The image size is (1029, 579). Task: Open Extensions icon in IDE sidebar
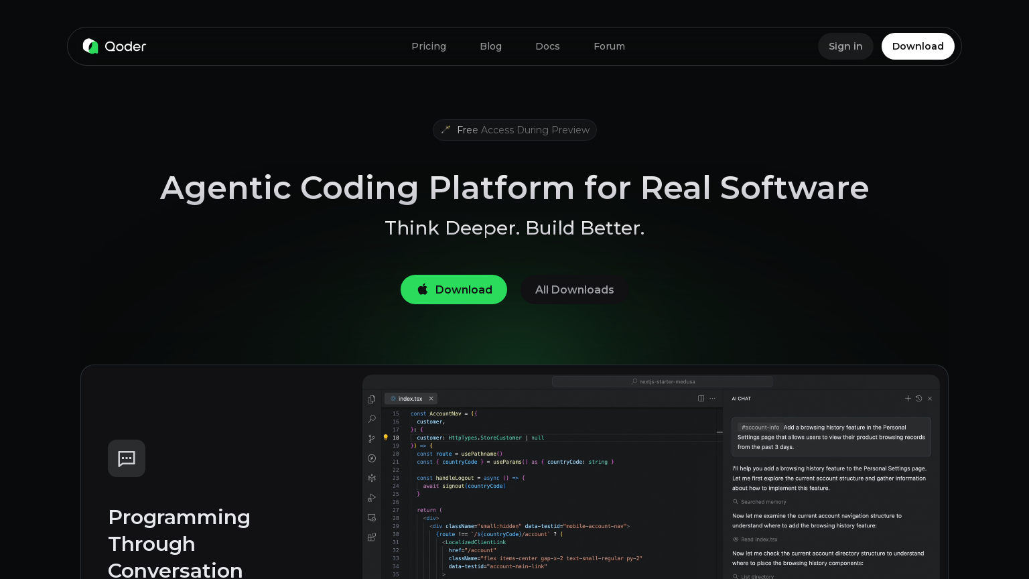[372, 537]
